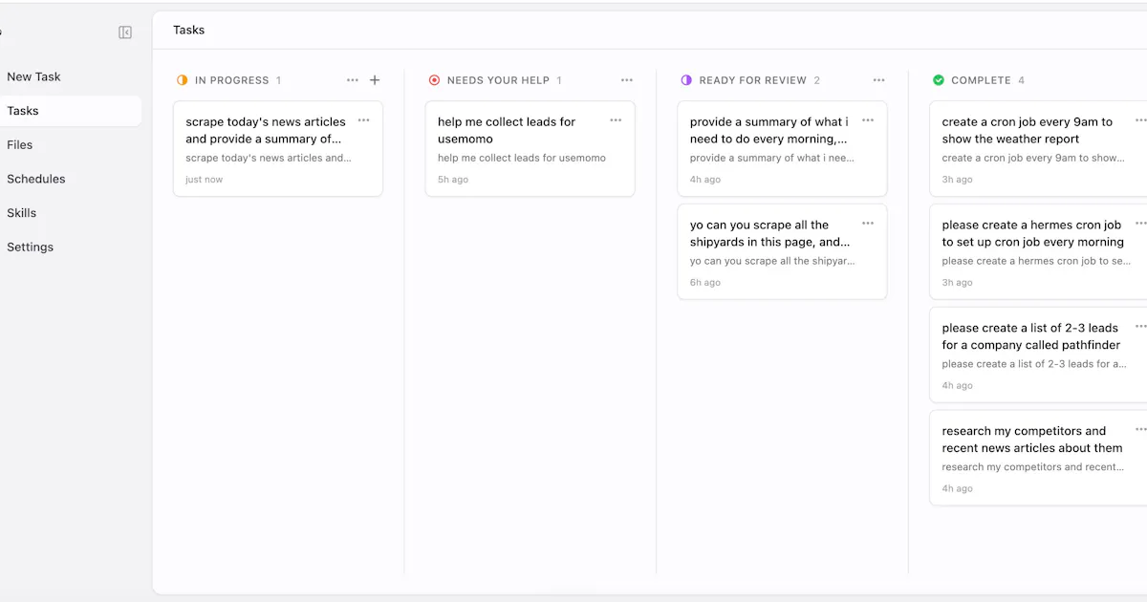Open Files in the sidebar
This screenshot has width=1147, height=602.
point(19,145)
